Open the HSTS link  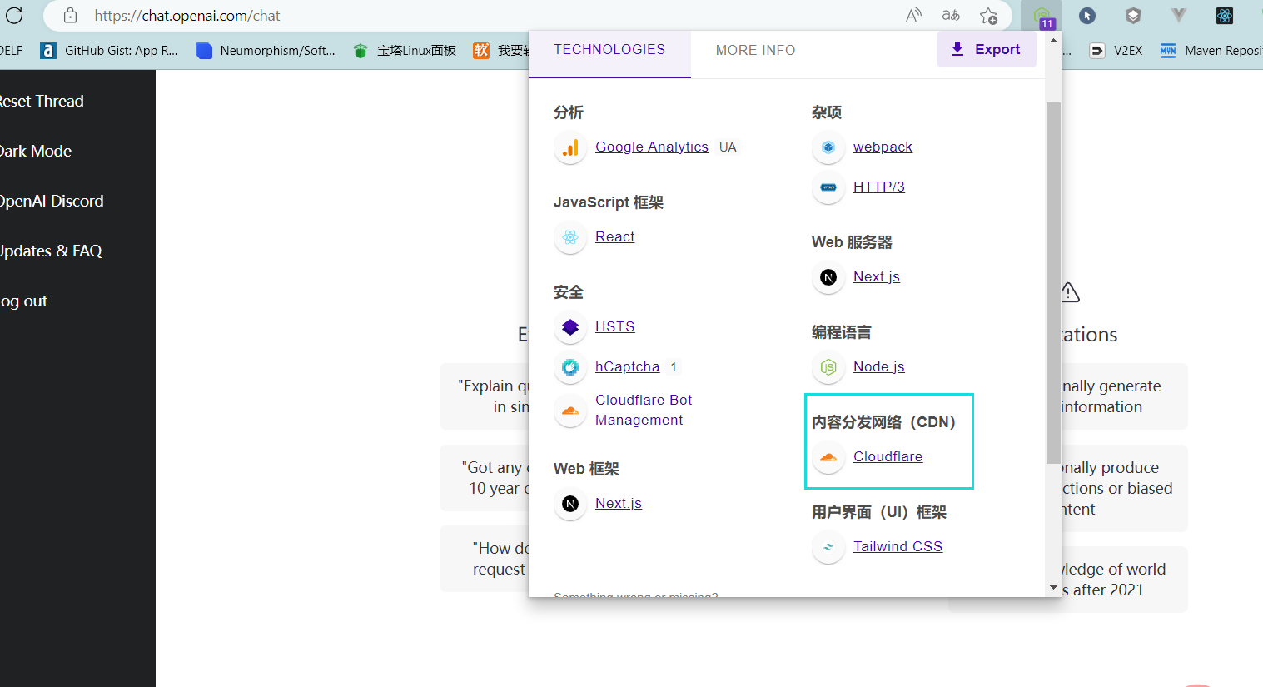(x=615, y=326)
